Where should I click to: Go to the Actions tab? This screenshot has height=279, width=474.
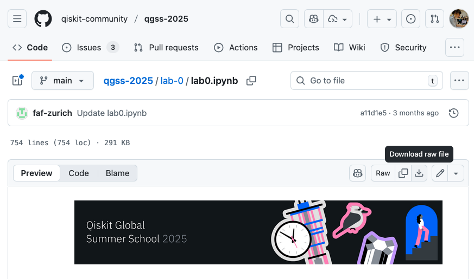pos(236,48)
